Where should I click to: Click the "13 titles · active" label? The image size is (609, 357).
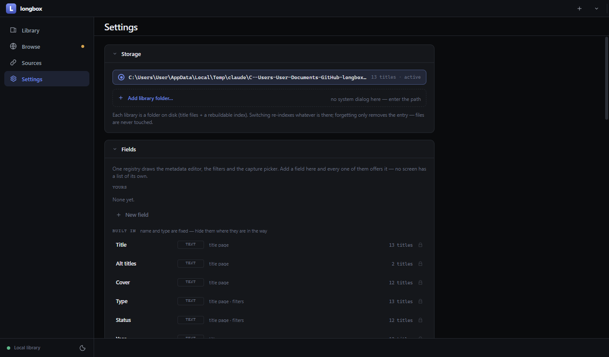(x=396, y=77)
